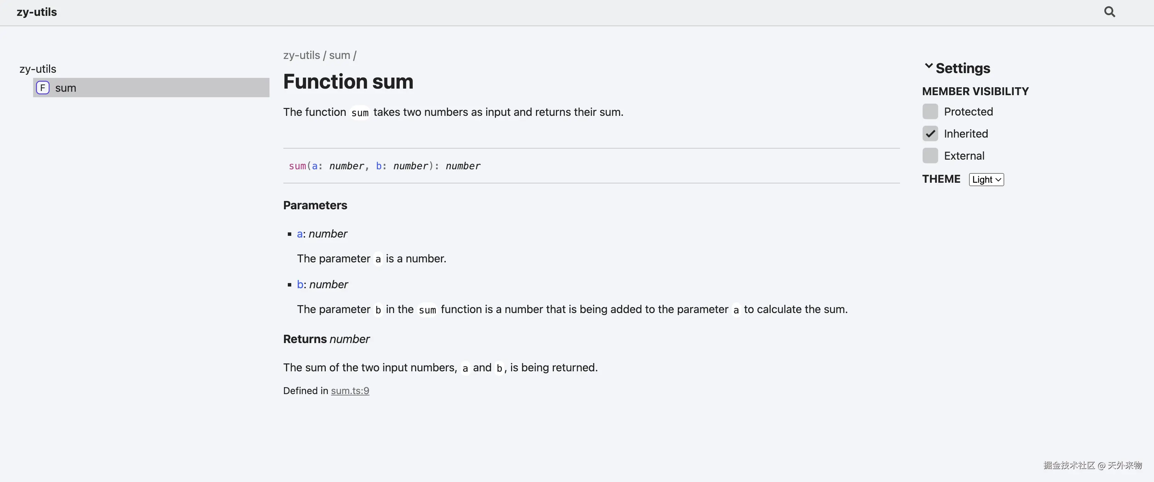Click parameter a in Parameters list
The image size is (1154, 482).
coord(300,234)
